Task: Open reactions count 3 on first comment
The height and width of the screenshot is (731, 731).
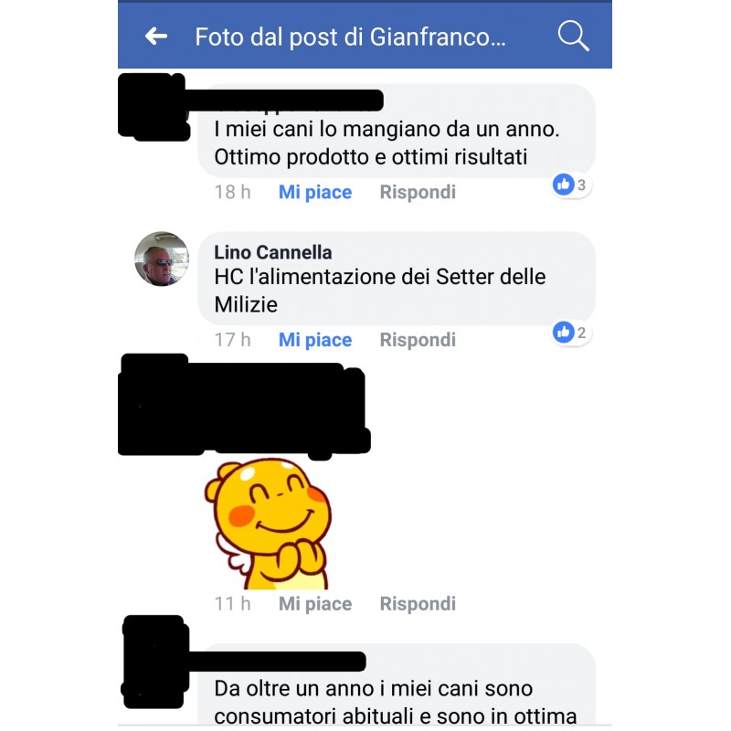Action: 581,185
